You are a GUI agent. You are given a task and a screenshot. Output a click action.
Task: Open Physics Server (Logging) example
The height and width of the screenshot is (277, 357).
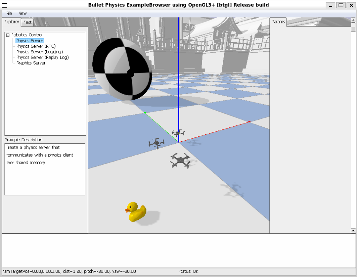point(39,52)
